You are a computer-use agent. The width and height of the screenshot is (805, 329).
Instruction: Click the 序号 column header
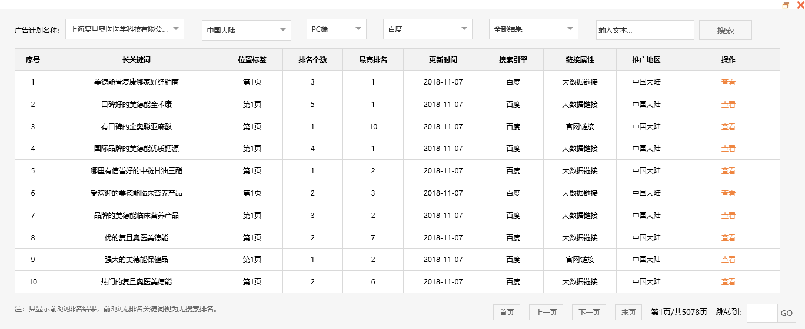click(33, 60)
